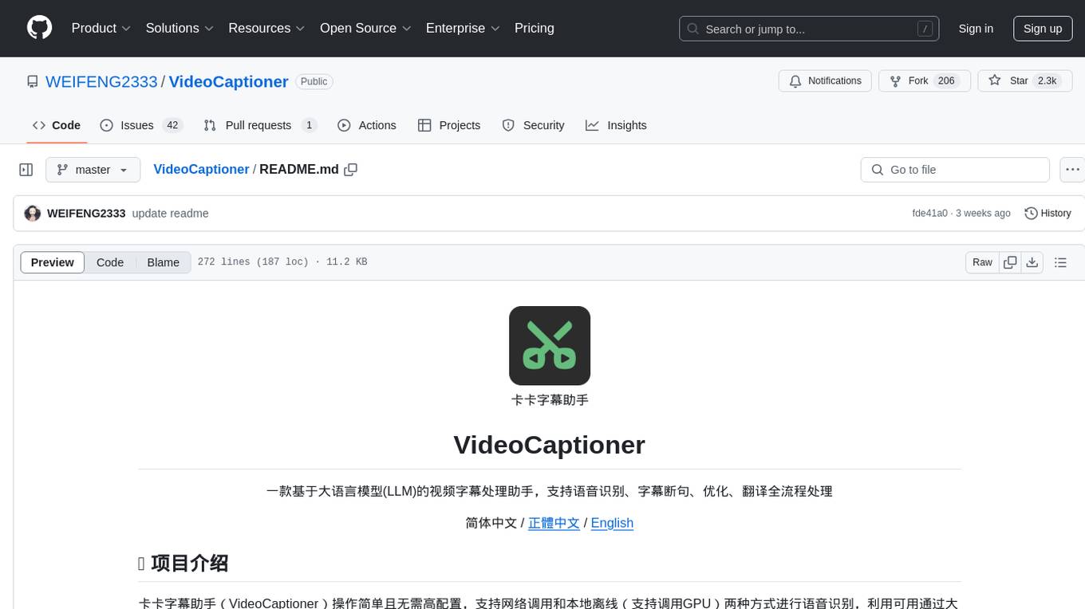Download the raw file
The image size is (1085, 609).
(x=1032, y=262)
